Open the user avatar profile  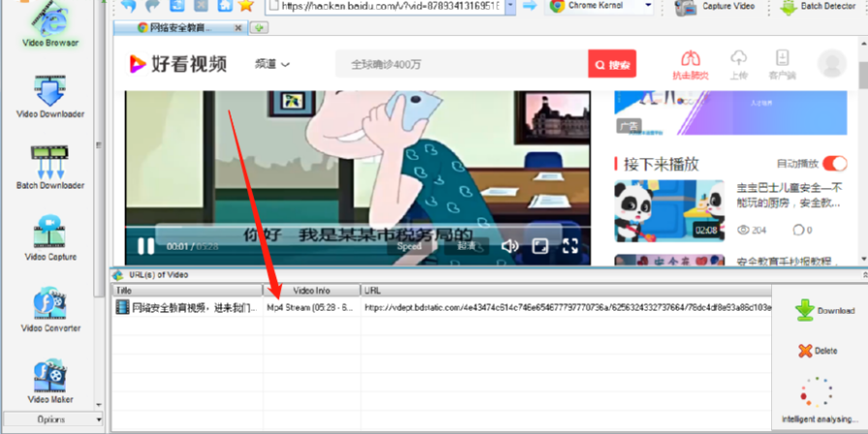(831, 64)
